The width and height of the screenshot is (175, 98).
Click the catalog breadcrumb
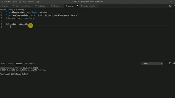click(x=10, y=10)
